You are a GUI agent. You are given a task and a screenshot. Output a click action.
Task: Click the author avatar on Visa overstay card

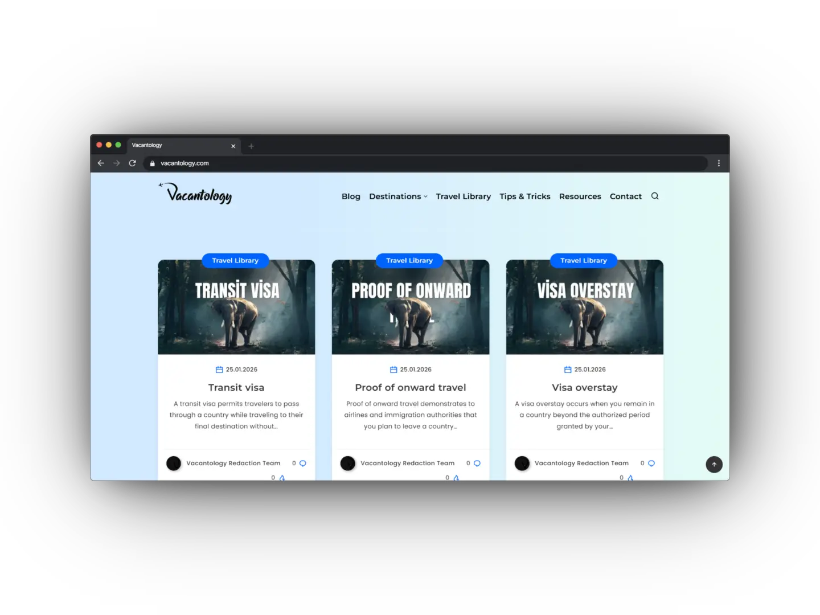click(522, 463)
